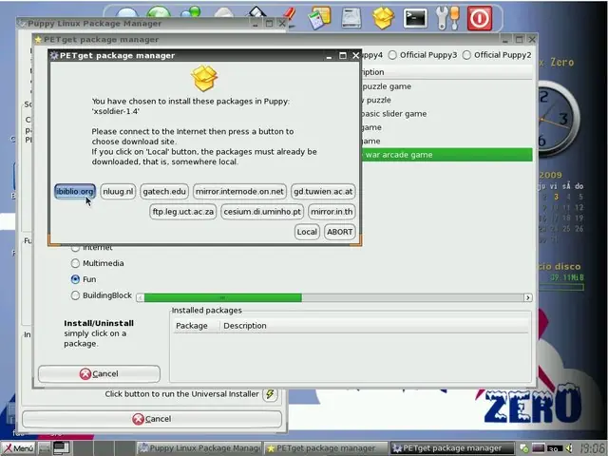Choose the gatech.edu mirror
Screen dimensions: 608x456
[164, 192]
